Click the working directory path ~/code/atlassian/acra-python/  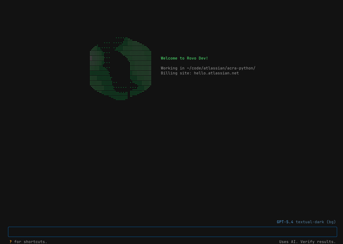tap(221, 68)
